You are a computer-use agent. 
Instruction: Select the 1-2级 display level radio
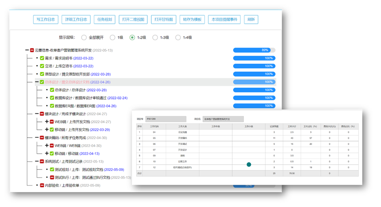point(132,37)
